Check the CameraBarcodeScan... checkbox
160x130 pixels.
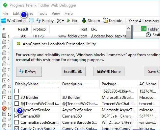tap(16, 122)
